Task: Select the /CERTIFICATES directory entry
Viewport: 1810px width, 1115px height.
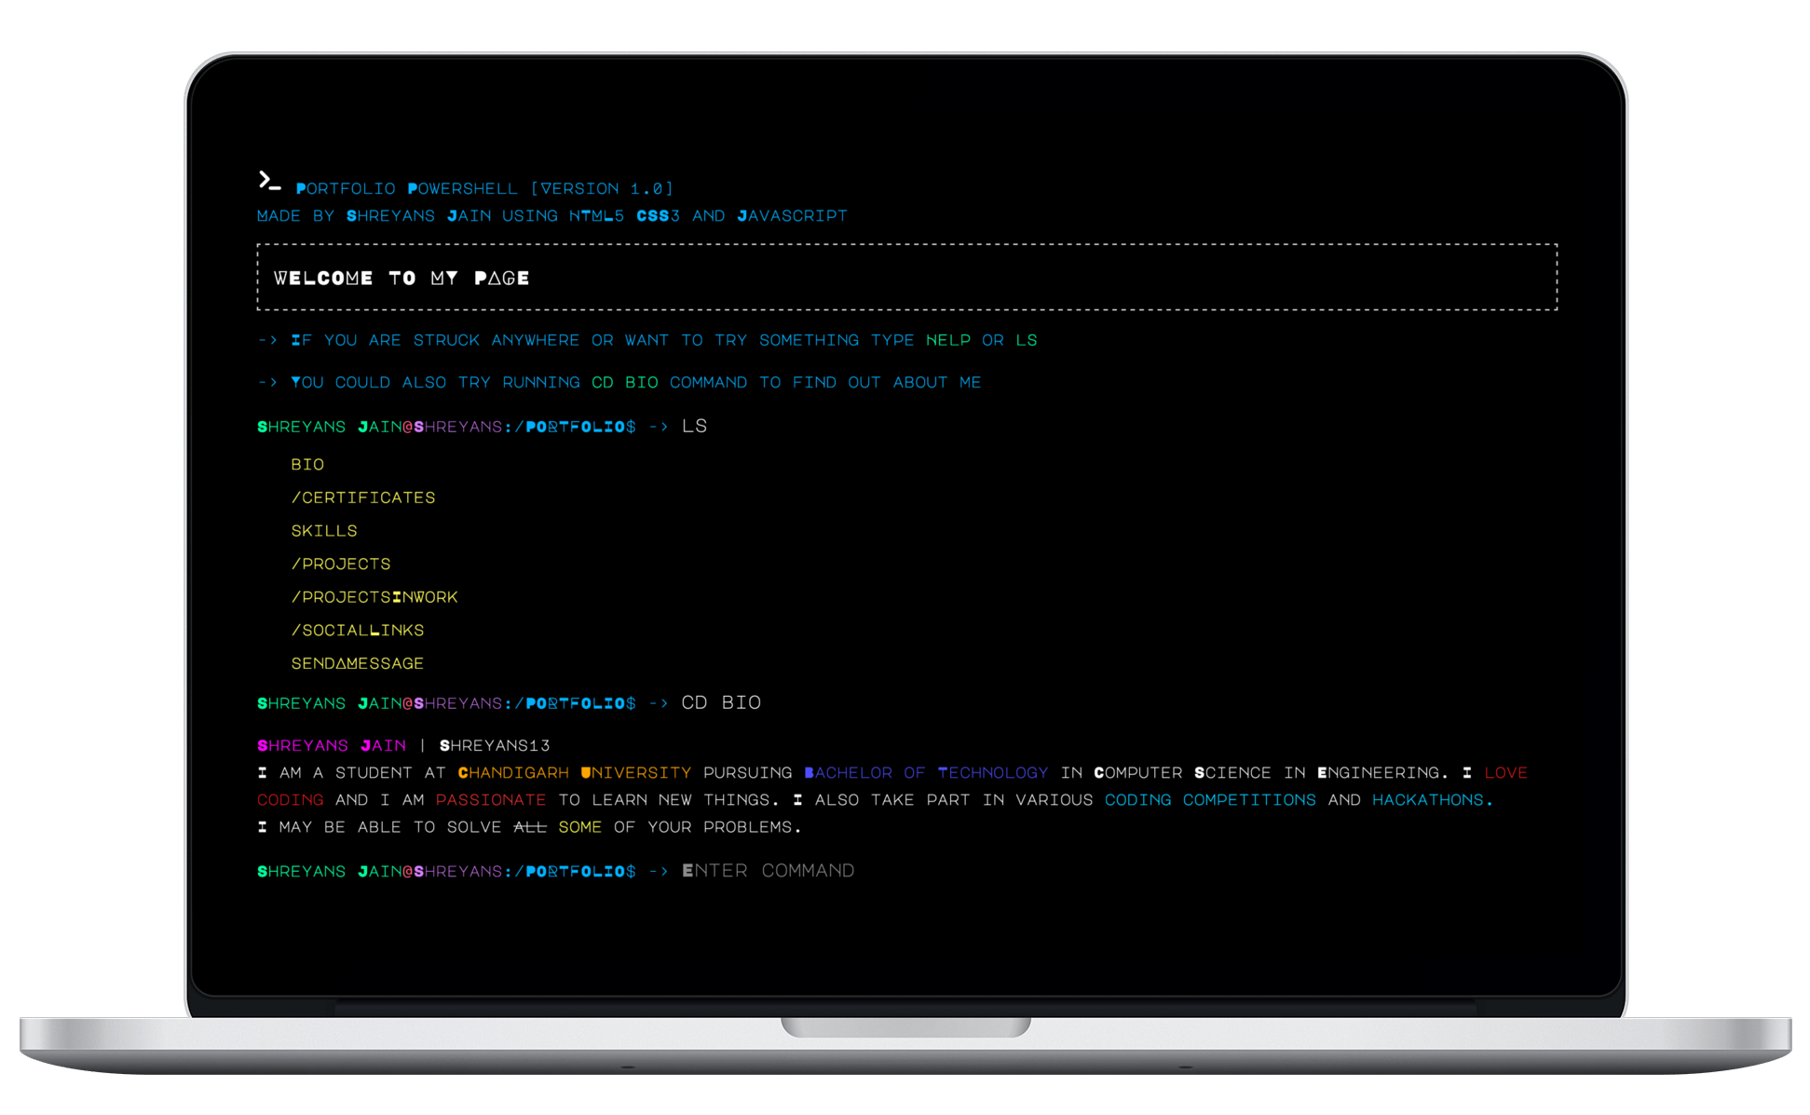Action: [x=363, y=498]
